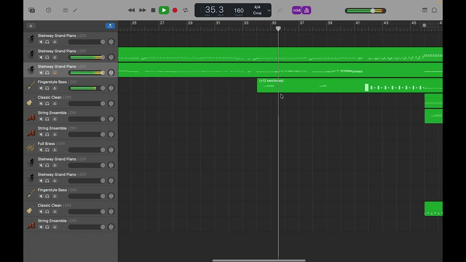Click the Full Brass pan knob
This screenshot has width=466, height=262.
(x=111, y=150)
